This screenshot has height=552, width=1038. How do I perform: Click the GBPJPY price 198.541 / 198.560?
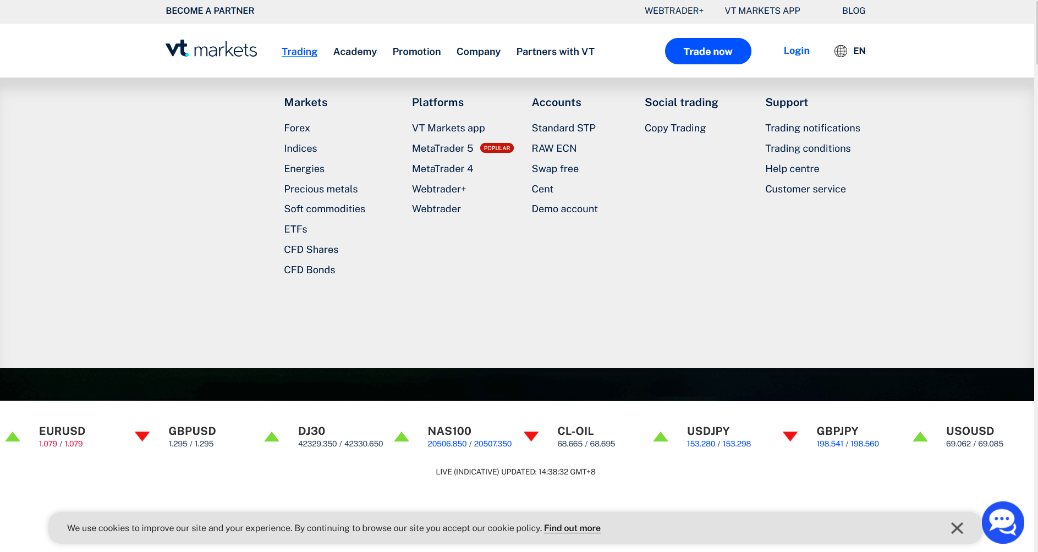click(848, 444)
